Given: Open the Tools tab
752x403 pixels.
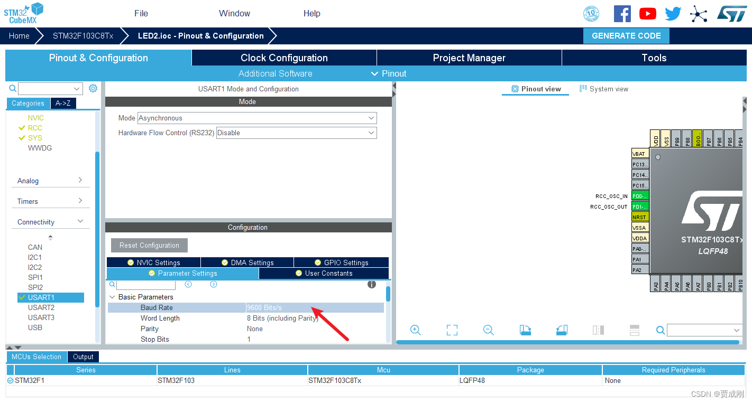Looking at the screenshot, I should [654, 58].
